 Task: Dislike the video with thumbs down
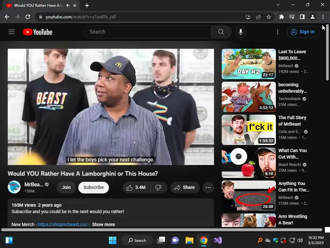click(158, 188)
